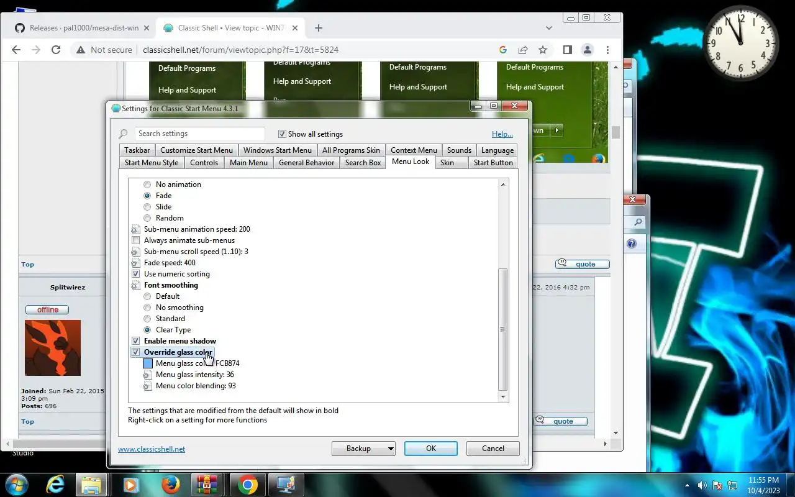
Task: Click settings list scrollbar thumb
Action: [x=503, y=329]
